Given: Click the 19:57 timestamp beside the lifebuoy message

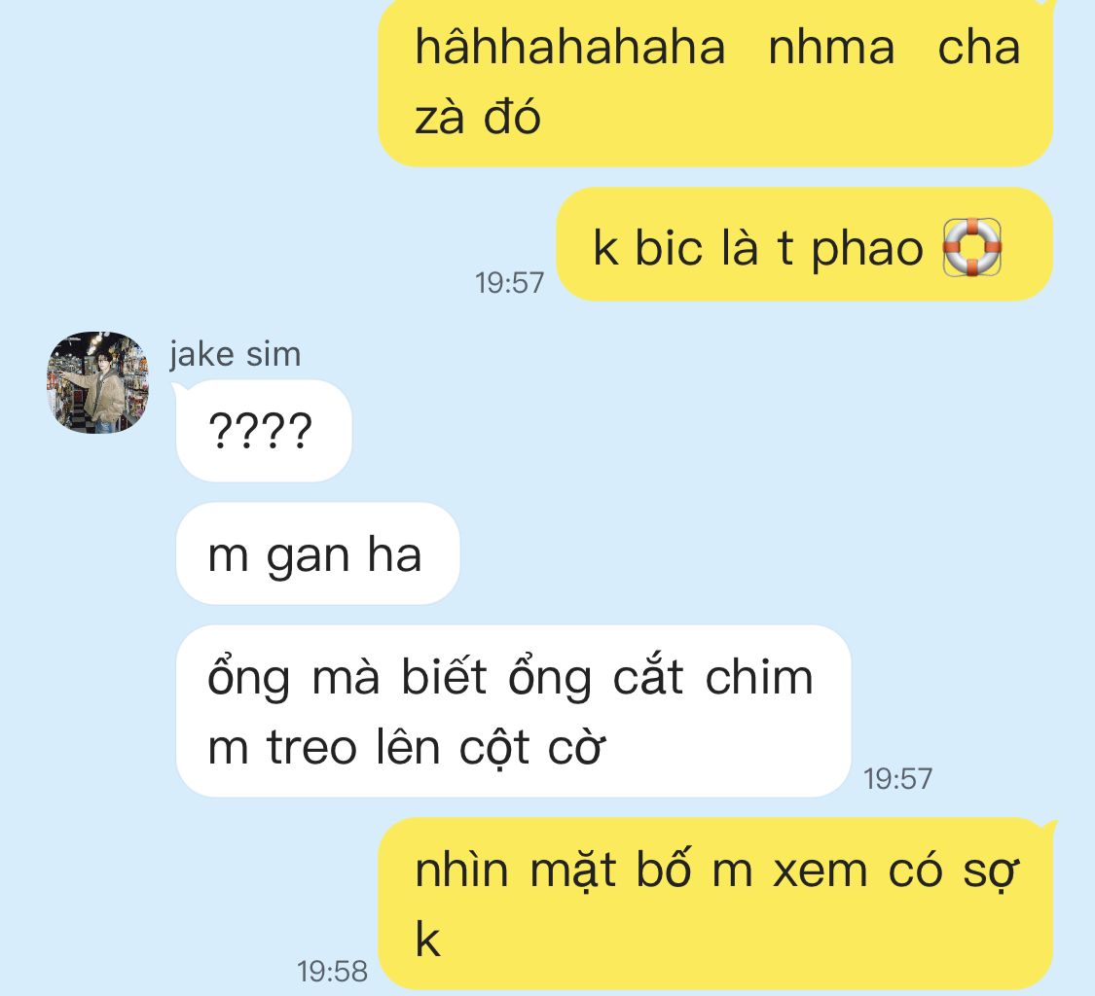Looking at the screenshot, I should tap(509, 283).
